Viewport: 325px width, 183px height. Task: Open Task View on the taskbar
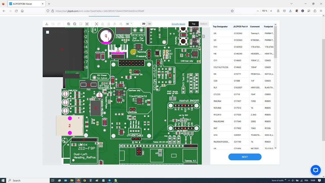coord(53,180)
